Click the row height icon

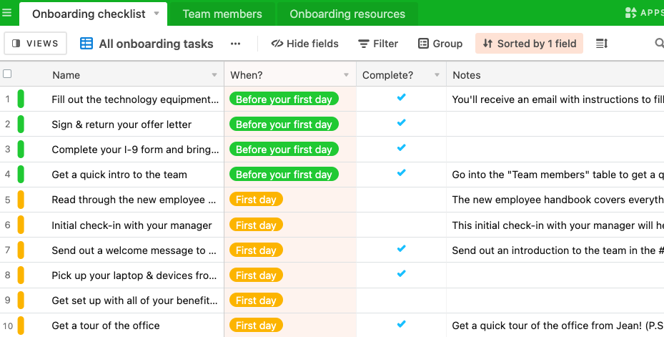[x=602, y=43]
